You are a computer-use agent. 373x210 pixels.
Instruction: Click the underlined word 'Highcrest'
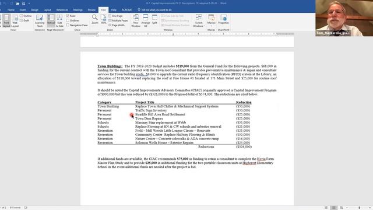[x=249, y=163]
